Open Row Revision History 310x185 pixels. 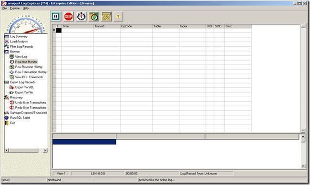(x=29, y=67)
